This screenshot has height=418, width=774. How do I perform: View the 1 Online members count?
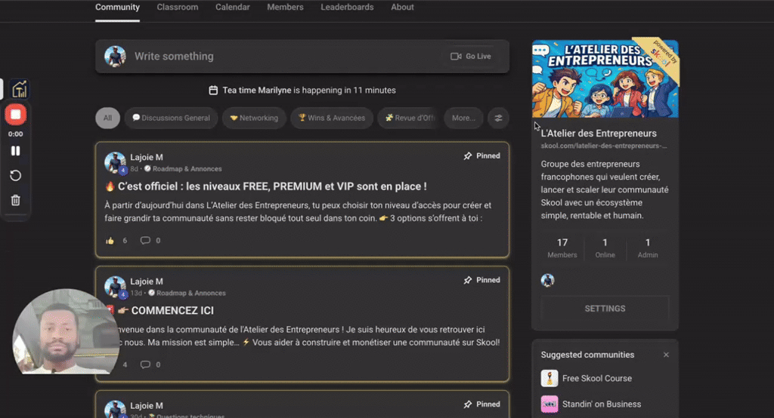coord(605,248)
